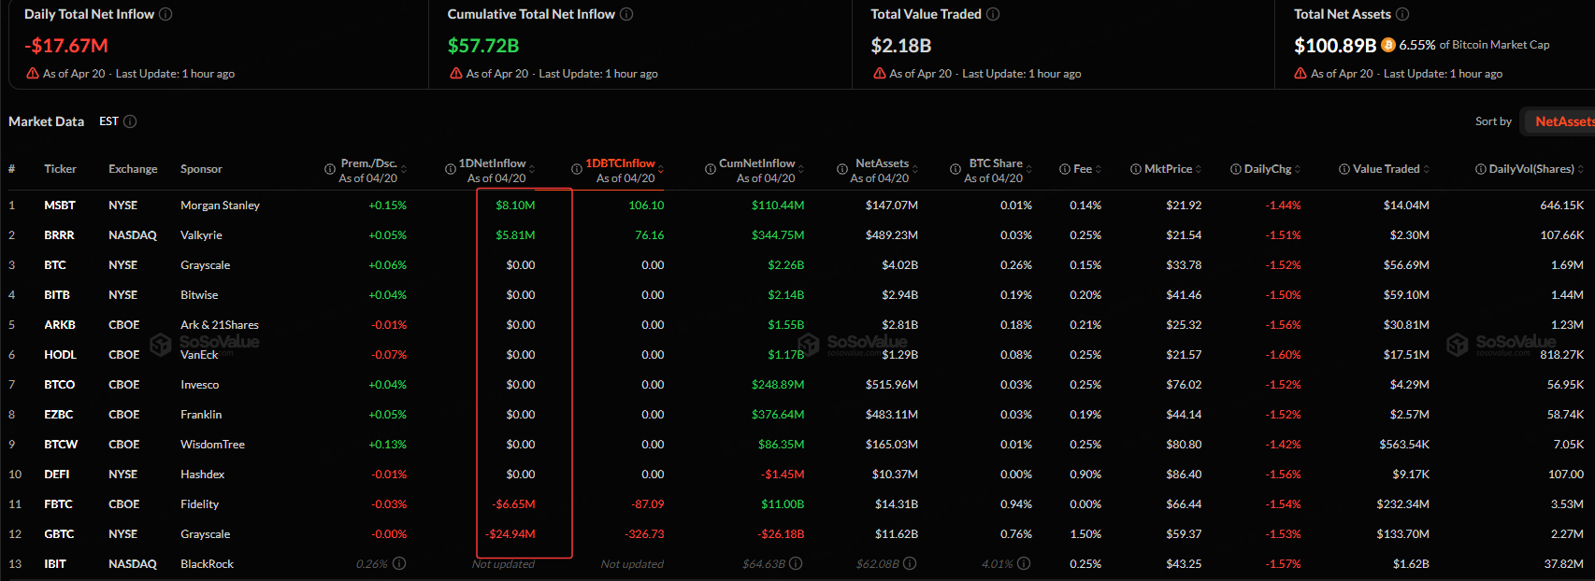Click the $11.00B cumulative inflow for FBTC

(783, 503)
